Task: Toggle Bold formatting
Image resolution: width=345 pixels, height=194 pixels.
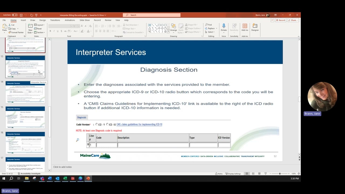Action: tap(50, 31)
